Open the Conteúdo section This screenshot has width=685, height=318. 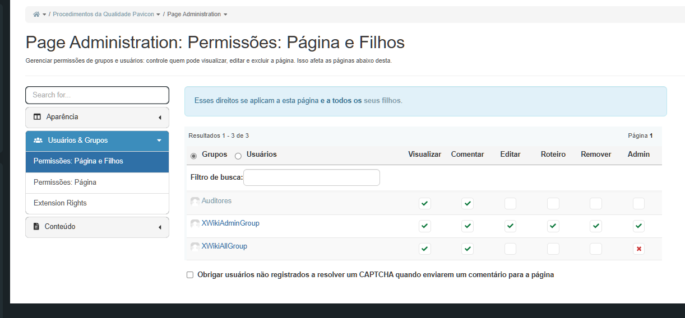pyautogui.click(x=97, y=227)
